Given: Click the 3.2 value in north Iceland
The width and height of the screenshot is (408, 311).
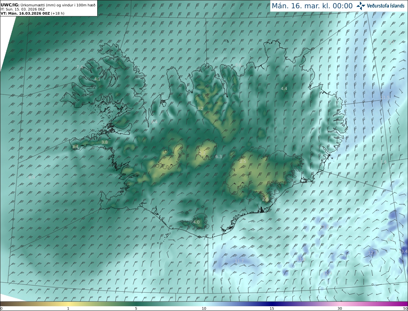Looking at the screenshot, I should click(200, 108).
